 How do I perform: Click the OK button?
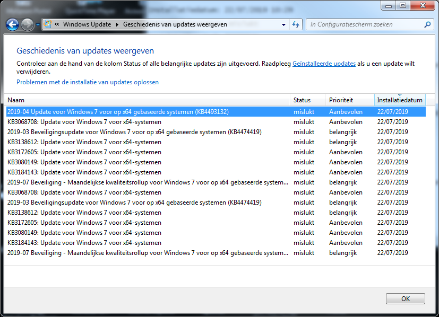click(x=406, y=298)
